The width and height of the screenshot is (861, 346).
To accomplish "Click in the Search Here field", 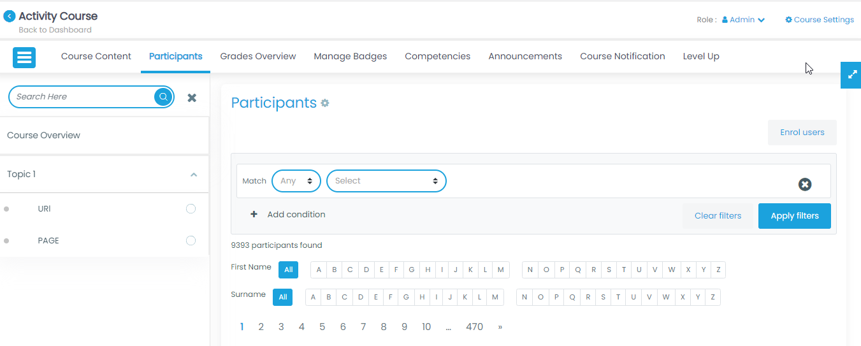I will click(x=83, y=97).
